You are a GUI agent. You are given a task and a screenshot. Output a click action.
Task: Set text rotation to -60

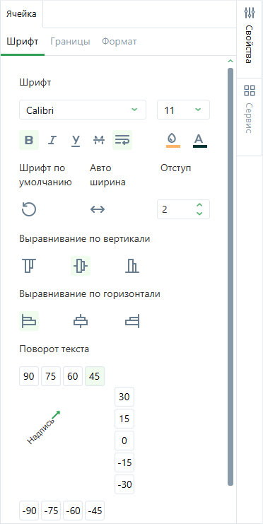point(73,511)
